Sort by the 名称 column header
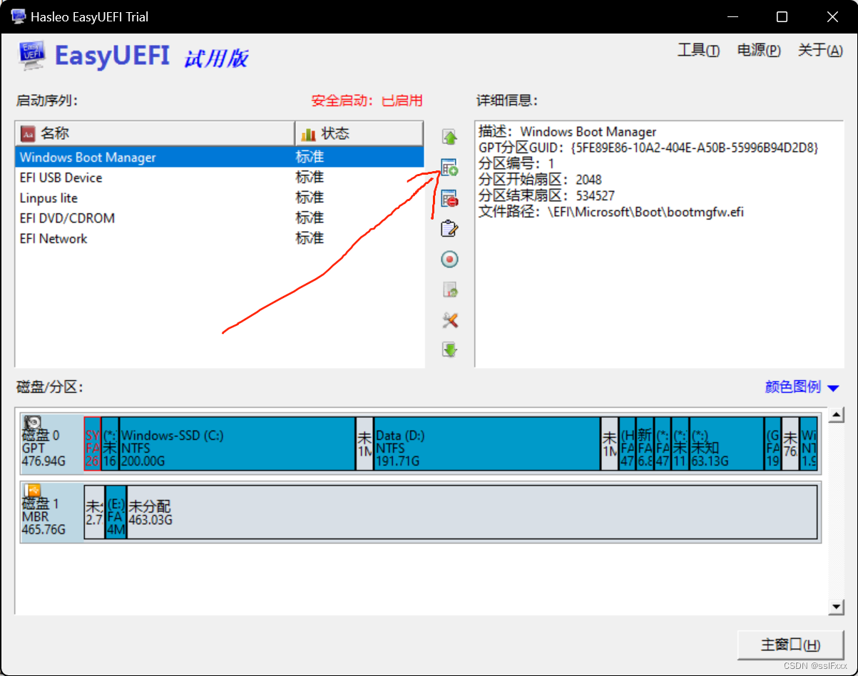The height and width of the screenshot is (676, 858). [155, 133]
